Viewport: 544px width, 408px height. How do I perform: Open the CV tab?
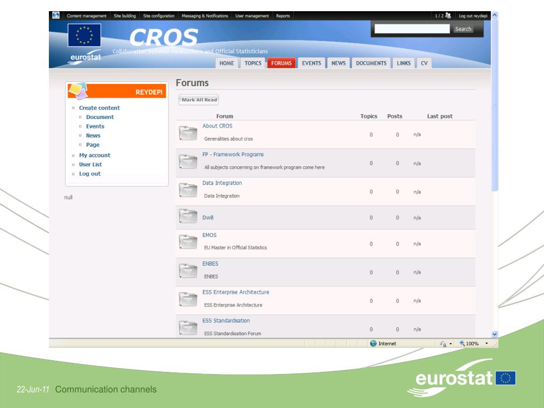point(424,63)
